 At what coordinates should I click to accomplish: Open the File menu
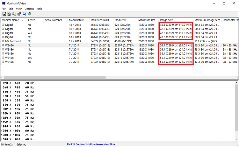pos(4,9)
